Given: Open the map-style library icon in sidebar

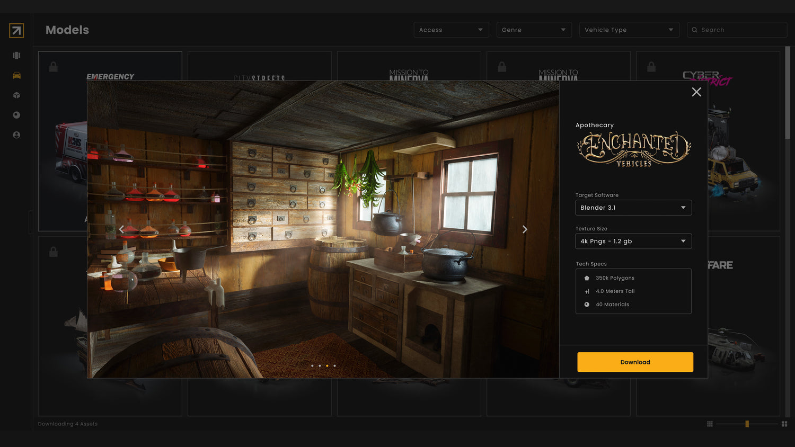Looking at the screenshot, I should point(16,56).
